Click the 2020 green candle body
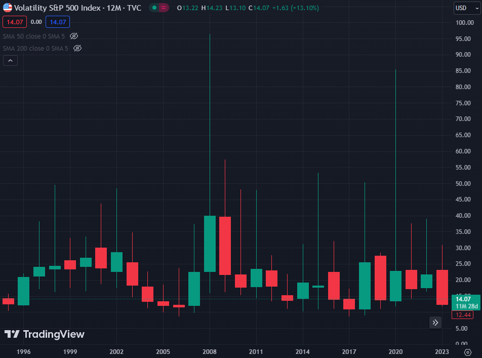This screenshot has width=482, height=358. pos(395,286)
